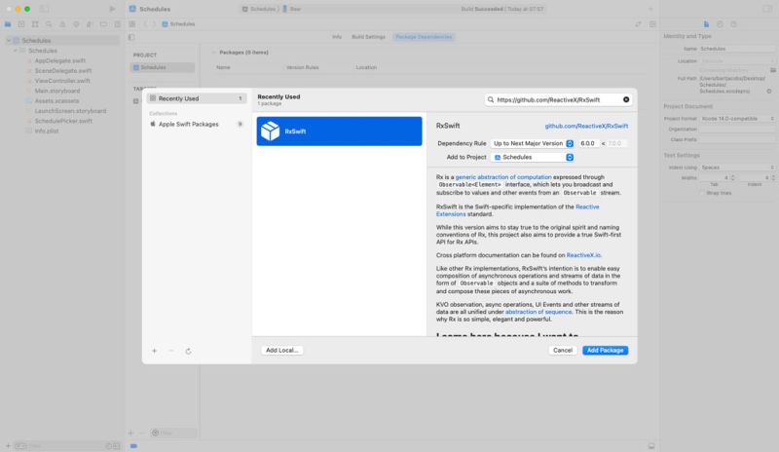Adjust the Tab width stepper

tap(732, 177)
